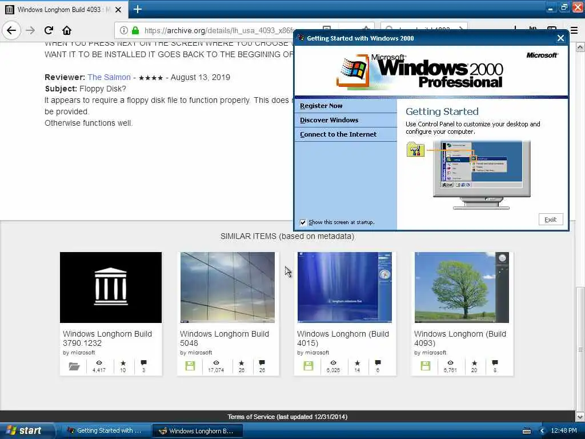Click floppy icon on Build 4015 card
Viewport: 585px width, 439px height.
click(x=308, y=366)
